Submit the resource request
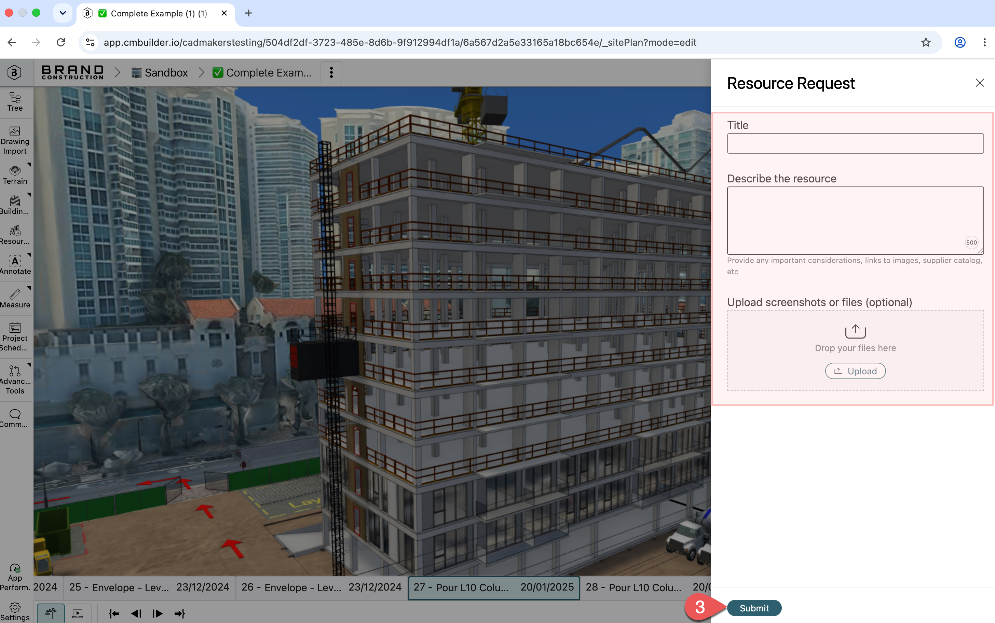Image resolution: width=995 pixels, height=623 pixels. [754, 608]
